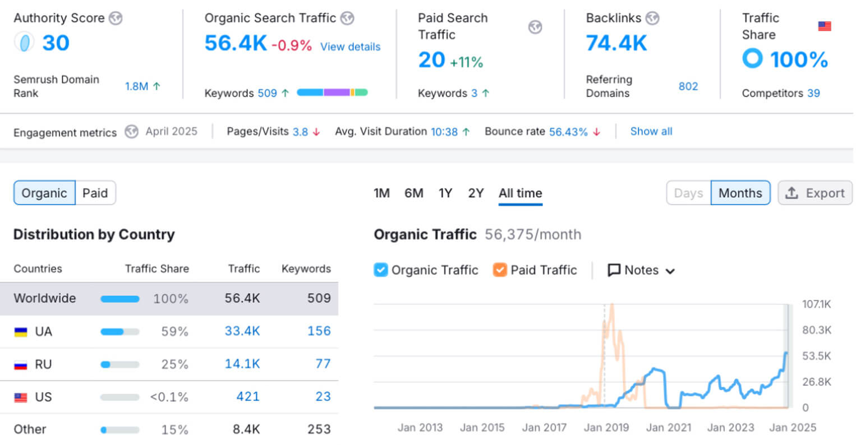
Task: Uncheck the Paid Traffic checkbox
Action: (499, 270)
